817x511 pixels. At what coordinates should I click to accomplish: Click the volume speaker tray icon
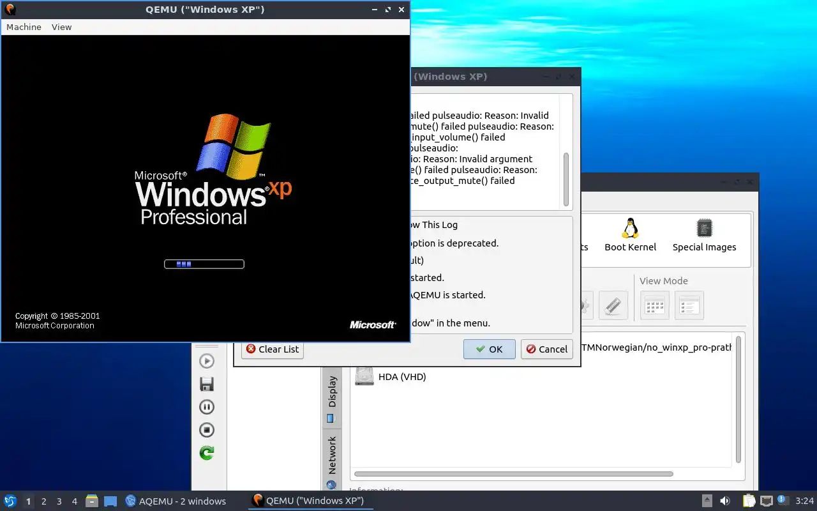coord(725,501)
